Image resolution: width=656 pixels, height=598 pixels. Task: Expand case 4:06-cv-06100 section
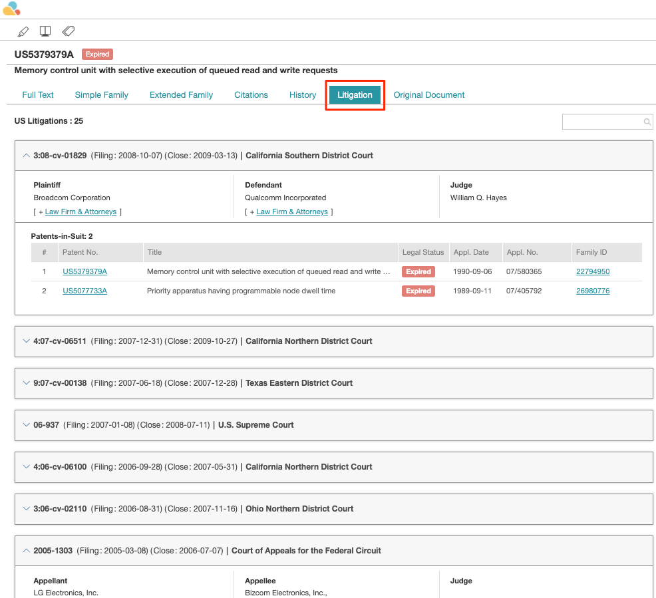click(x=27, y=467)
